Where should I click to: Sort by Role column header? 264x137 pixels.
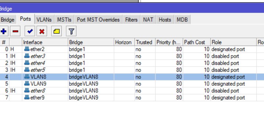coord(233,42)
